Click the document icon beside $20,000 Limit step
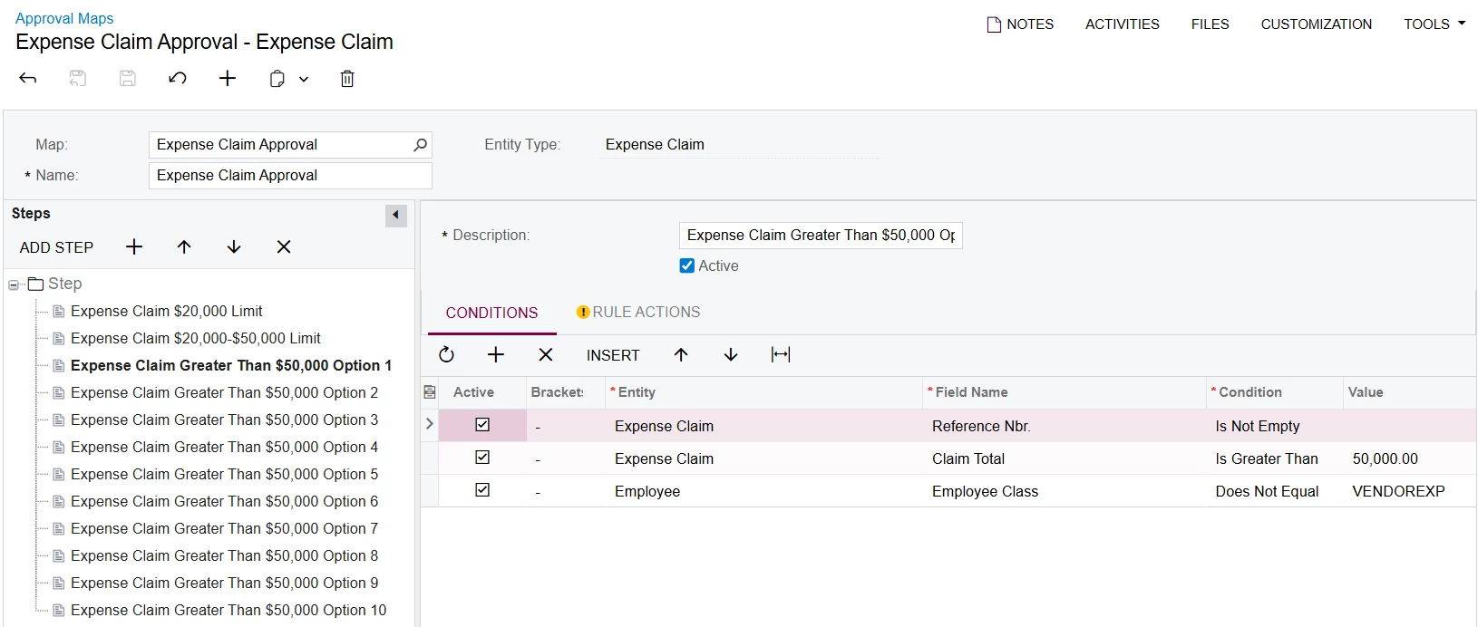Image resolution: width=1478 pixels, height=627 pixels. (x=59, y=311)
